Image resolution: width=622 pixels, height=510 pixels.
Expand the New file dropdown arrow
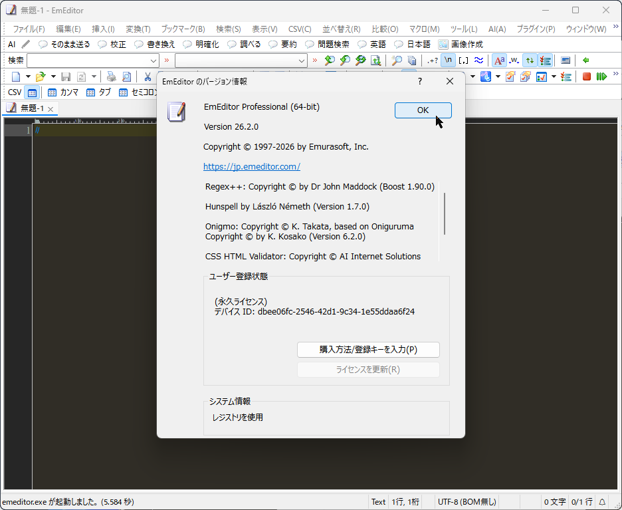(28, 76)
